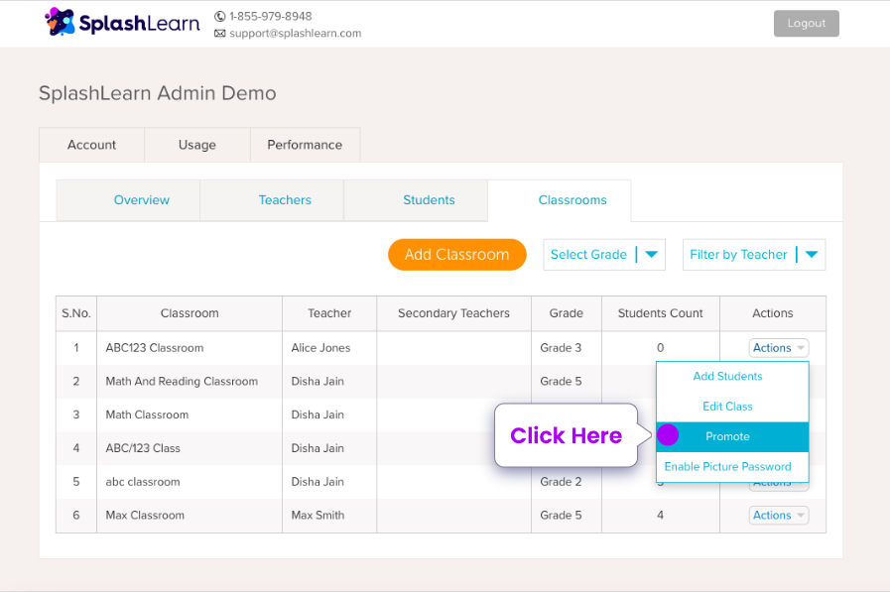Open the Account tab
The image size is (890, 592).
point(91,145)
